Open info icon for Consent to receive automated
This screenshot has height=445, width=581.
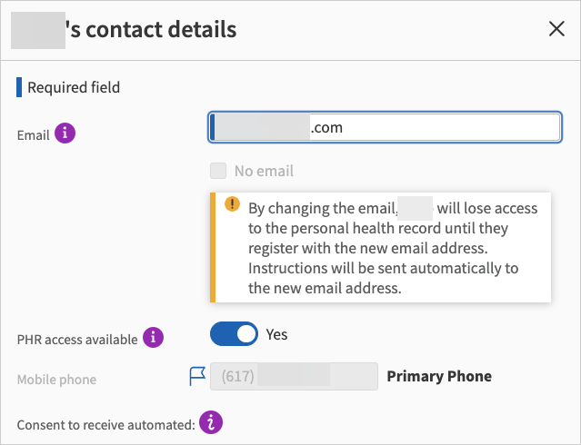211,421
